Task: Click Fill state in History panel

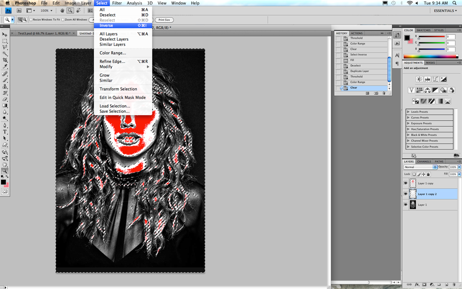Action: 361,60
